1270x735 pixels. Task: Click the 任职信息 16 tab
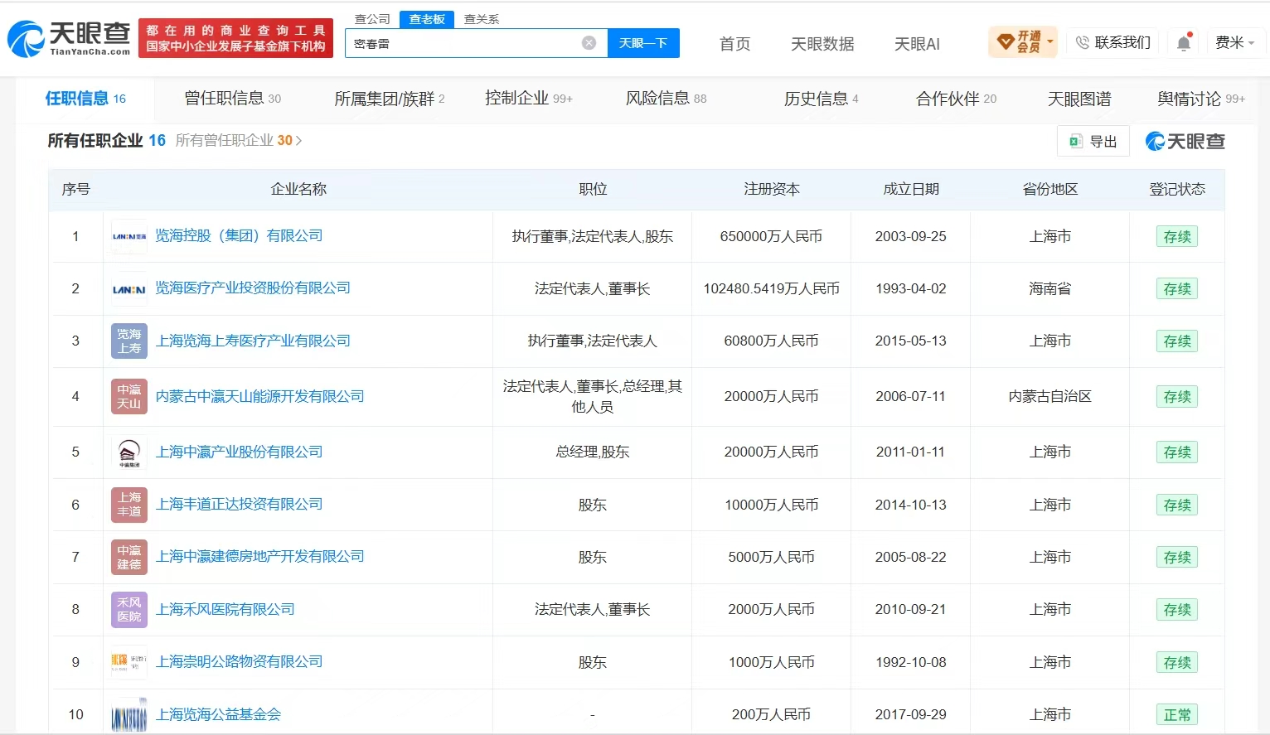85,99
